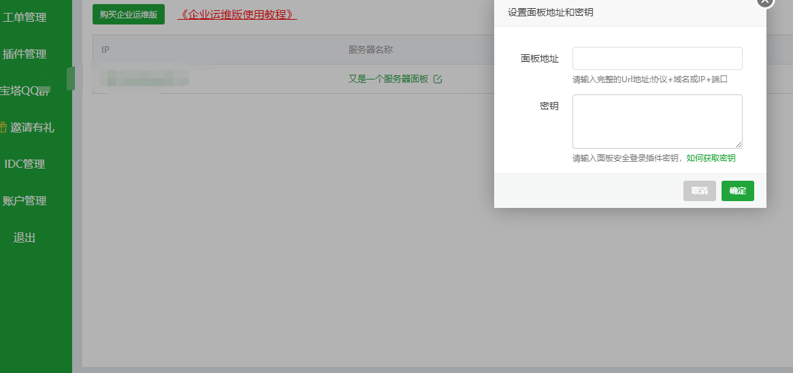Viewport: 793px width, 373px height.
Task: Click the 购买企业运维版 button
Action: point(129,15)
